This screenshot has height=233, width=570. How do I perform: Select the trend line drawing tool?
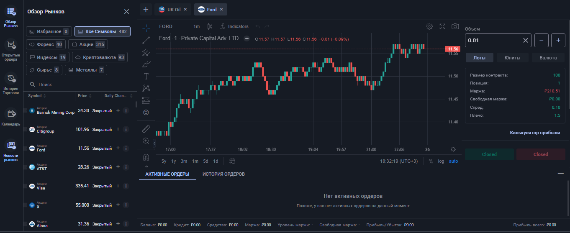pyautogui.click(x=146, y=40)
